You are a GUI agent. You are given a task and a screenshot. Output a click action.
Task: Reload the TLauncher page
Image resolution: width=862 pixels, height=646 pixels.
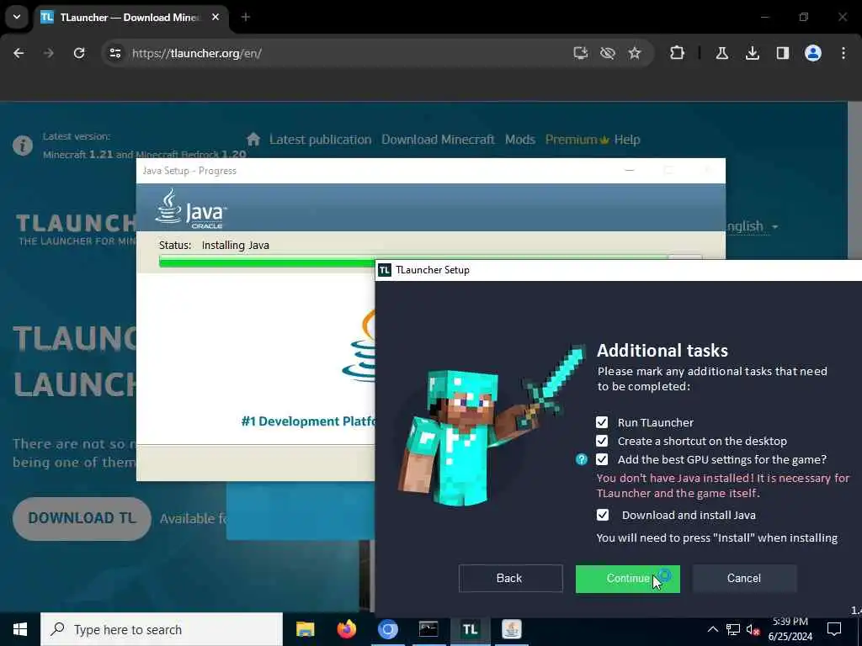point(79,53)
